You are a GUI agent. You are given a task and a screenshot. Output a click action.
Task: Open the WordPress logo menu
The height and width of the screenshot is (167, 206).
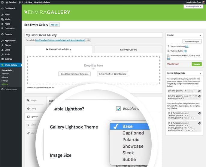click(x=2, y=2)
